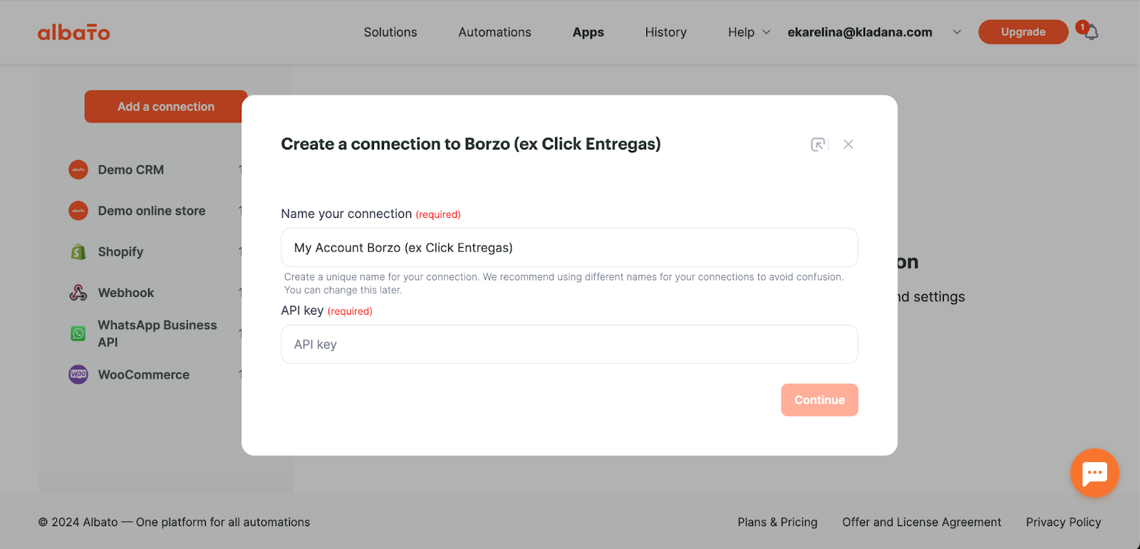Open the Offer and License Agreement

(x=921, y=522)
